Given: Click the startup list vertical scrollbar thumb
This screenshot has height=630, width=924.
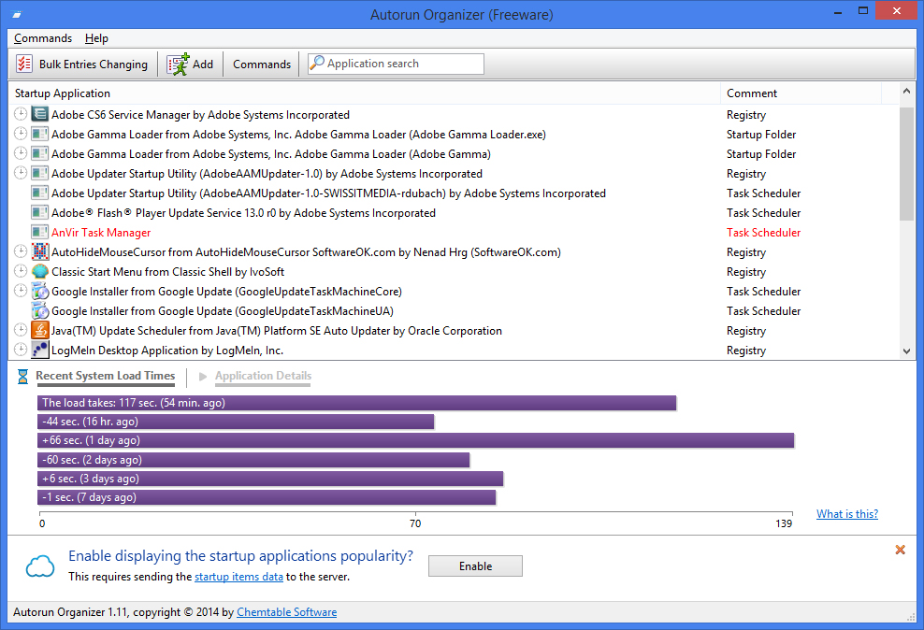Looking at the screenshot, I should [x=906, y=164].
